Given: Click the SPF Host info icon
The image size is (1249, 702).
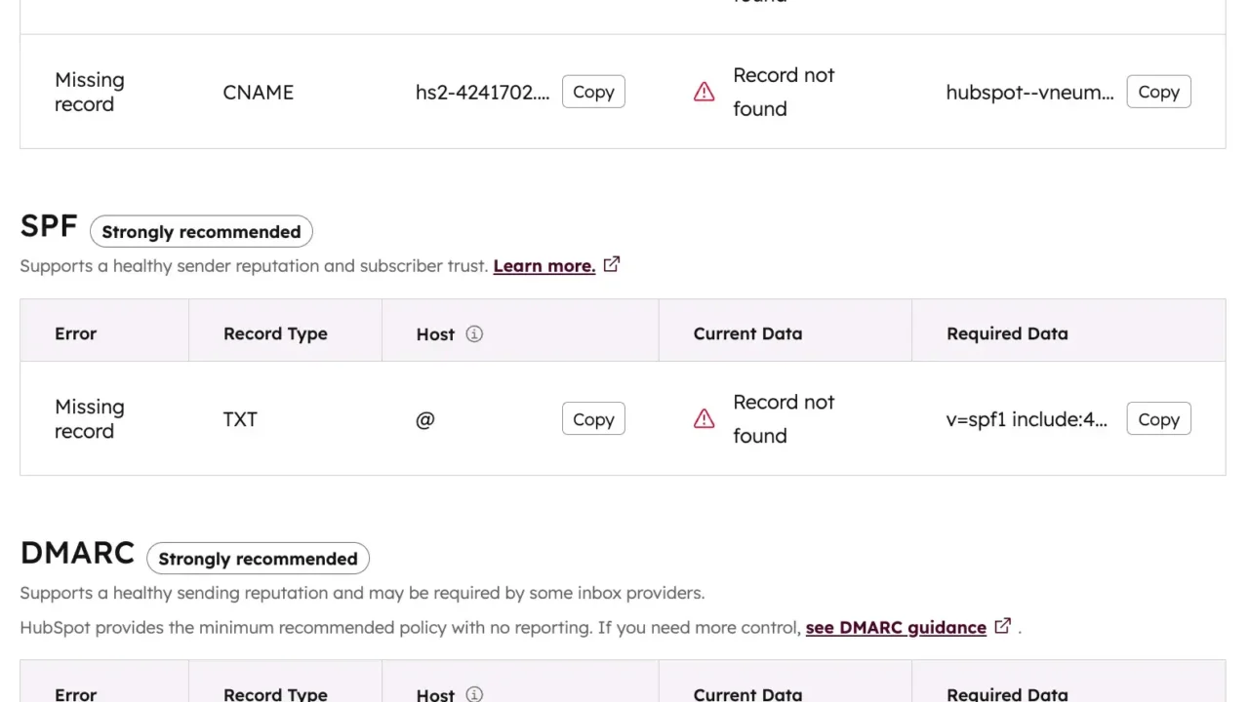Looking at the screenshot, I should pos(474,333).
